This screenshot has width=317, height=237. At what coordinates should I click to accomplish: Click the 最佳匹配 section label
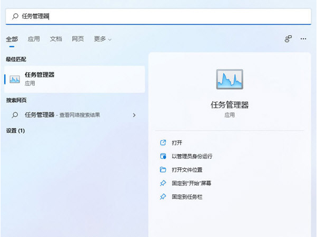tap(16, 59)
